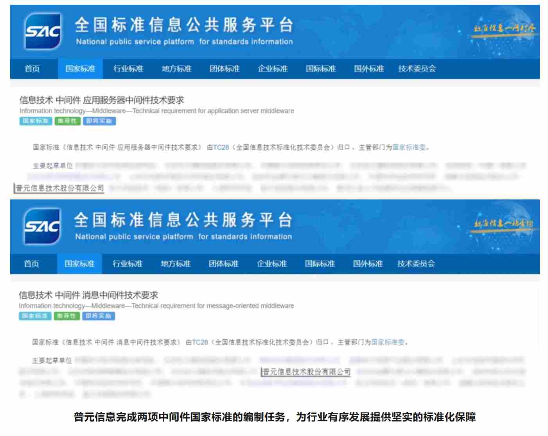The width and height of the screenshot is (548, 436).
Task: Select 国际标准 in the top navigation bar
Action: [x=321, y=69]
